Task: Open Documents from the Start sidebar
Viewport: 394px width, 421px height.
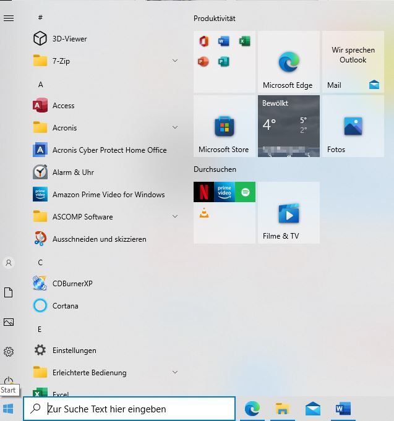Action: click(x=9, y=292)
